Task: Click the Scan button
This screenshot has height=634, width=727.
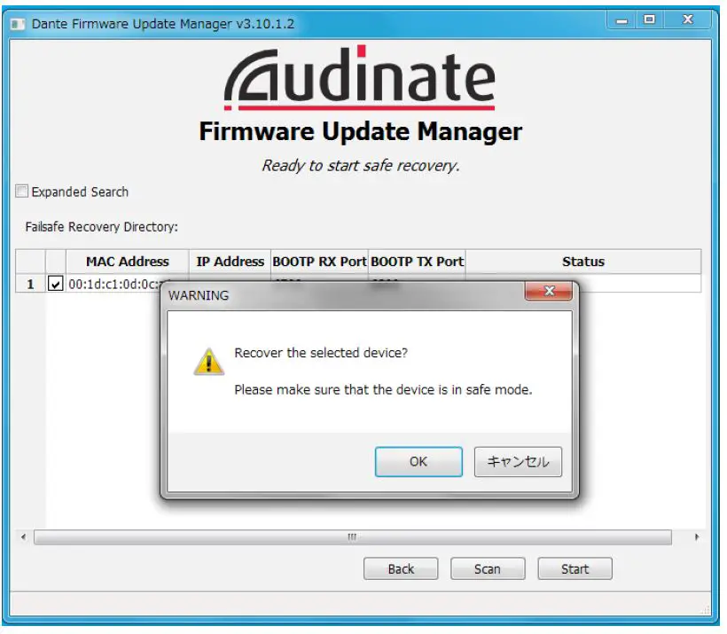Action: (488, 568)
